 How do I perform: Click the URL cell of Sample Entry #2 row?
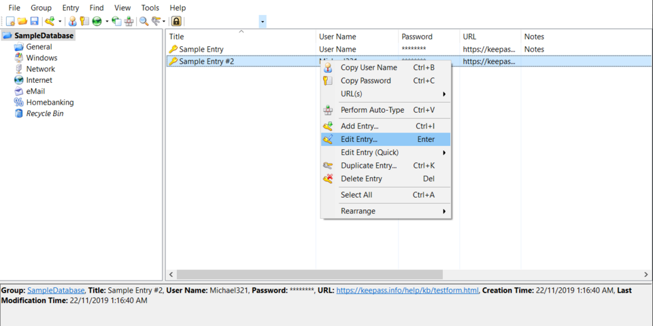(489, 62)
